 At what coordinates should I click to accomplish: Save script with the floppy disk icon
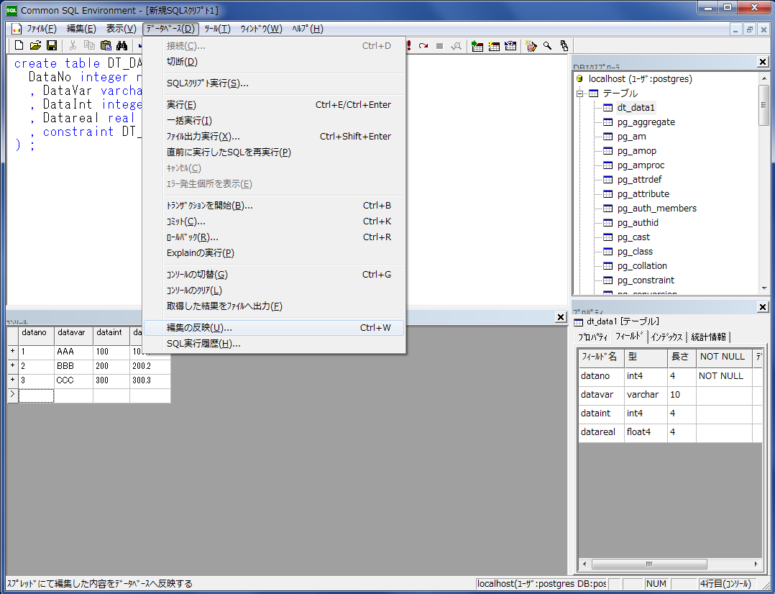[x=52, y=45]
